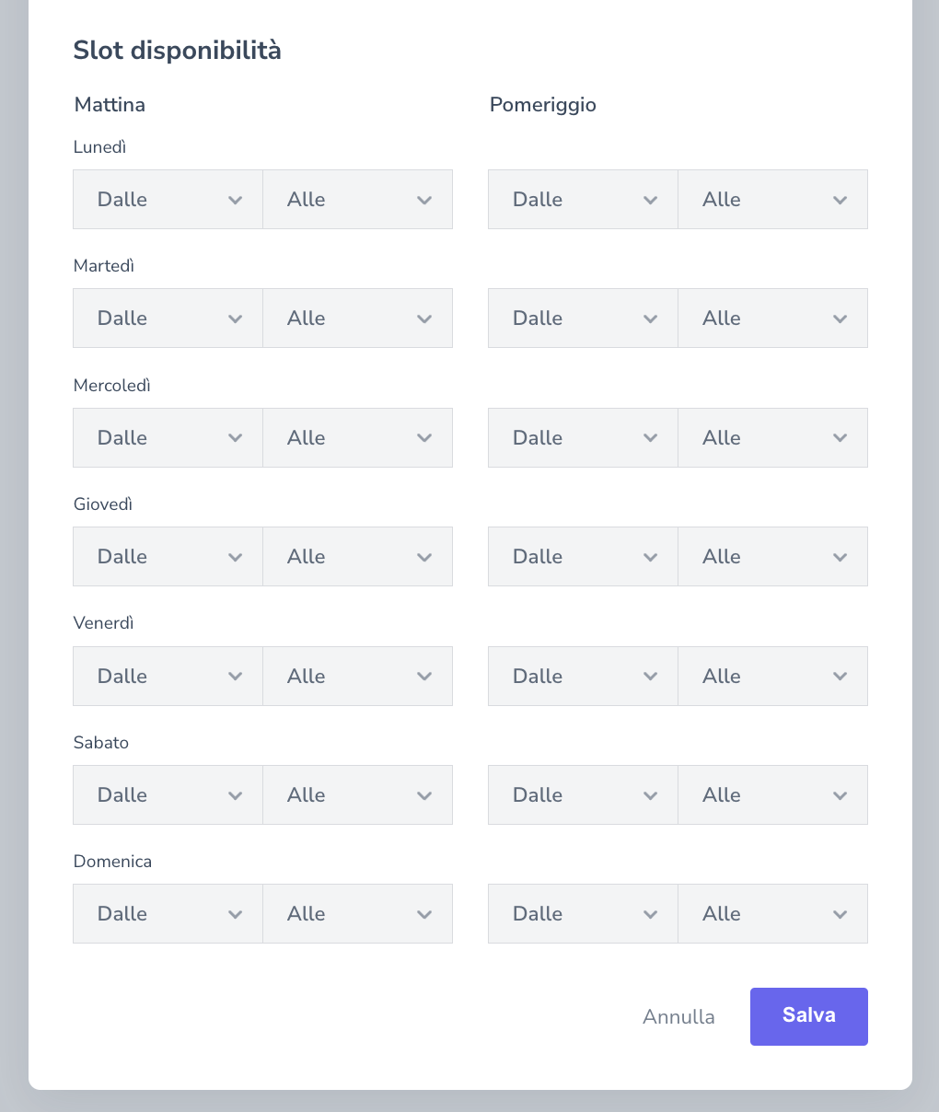
Task: Open Domenica afternoon Dalle dropdown
Action: (583, 914)
